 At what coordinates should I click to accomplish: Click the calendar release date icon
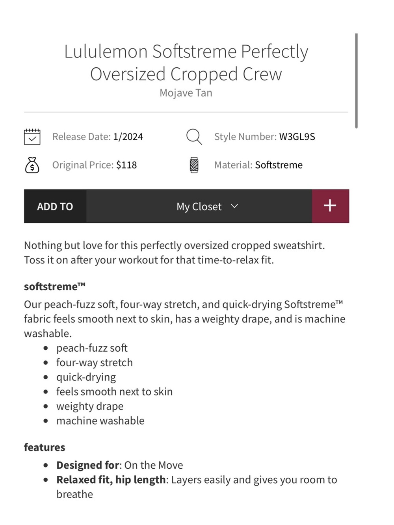tap(32, 137)
